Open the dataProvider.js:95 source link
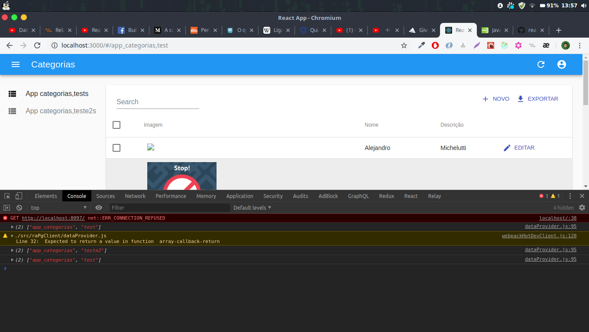The height and width of the screenshot is (332, 589). point(550,226)
